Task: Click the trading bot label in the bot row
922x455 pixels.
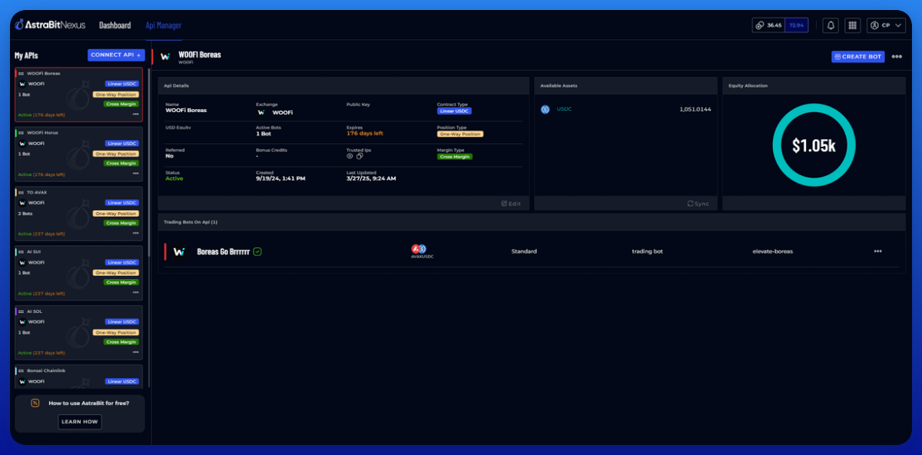Action: point(646,251)
